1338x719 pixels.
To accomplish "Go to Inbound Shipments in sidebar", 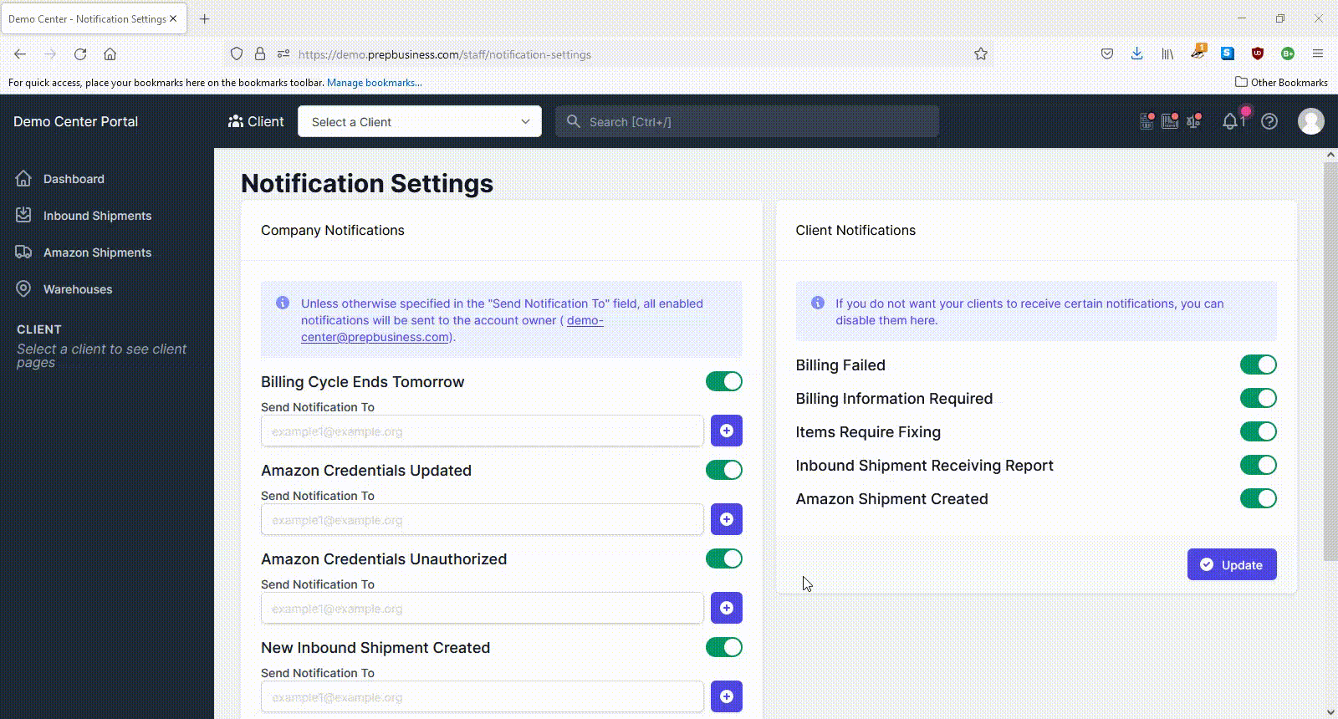I will coord(97,216).
